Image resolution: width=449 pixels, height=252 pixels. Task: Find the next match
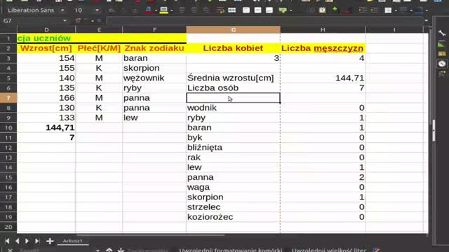[121, 250]
